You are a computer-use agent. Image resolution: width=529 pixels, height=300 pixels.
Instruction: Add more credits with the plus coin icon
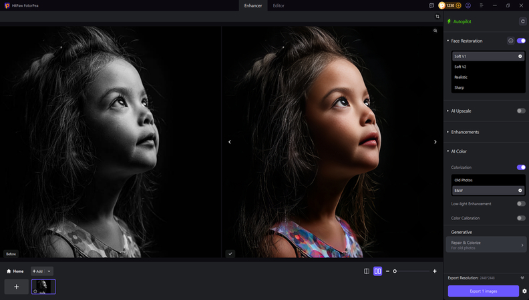pos(458,5)
